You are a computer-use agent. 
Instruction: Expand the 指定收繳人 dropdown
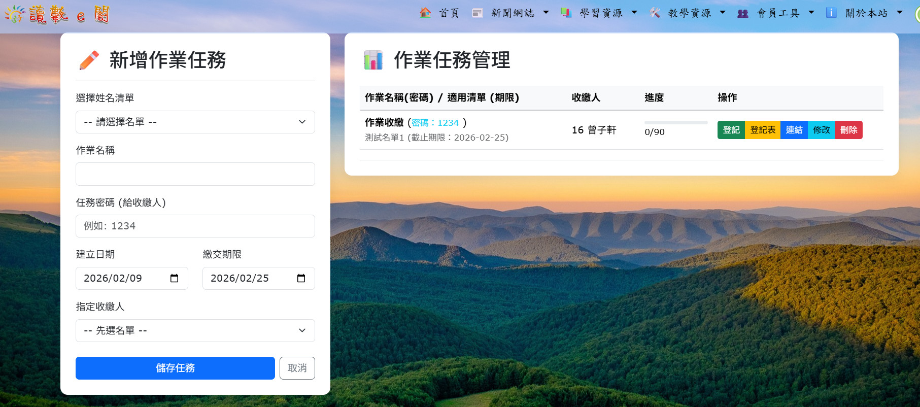(195, 330)
